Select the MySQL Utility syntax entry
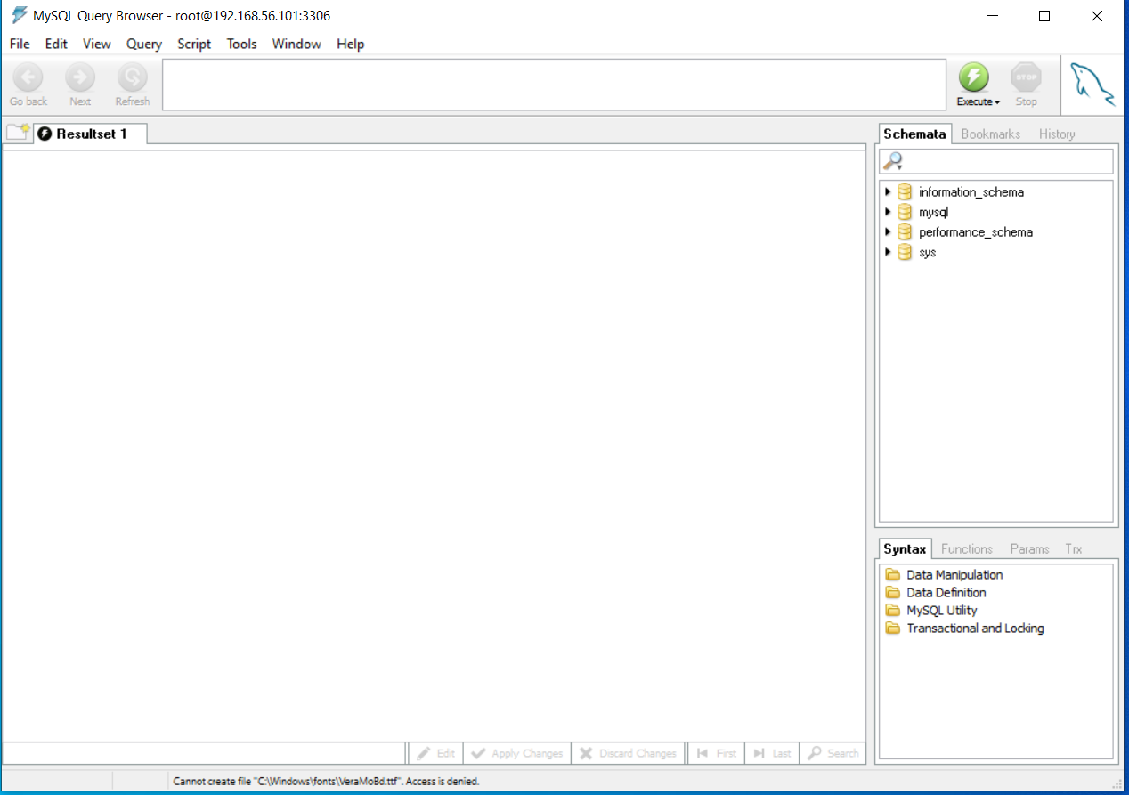 [942, 611]
